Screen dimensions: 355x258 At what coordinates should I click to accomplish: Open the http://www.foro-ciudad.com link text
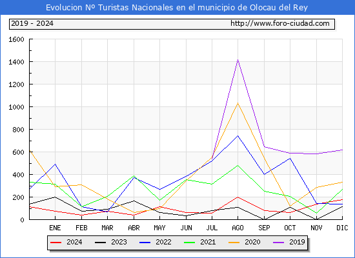point(280,23)
